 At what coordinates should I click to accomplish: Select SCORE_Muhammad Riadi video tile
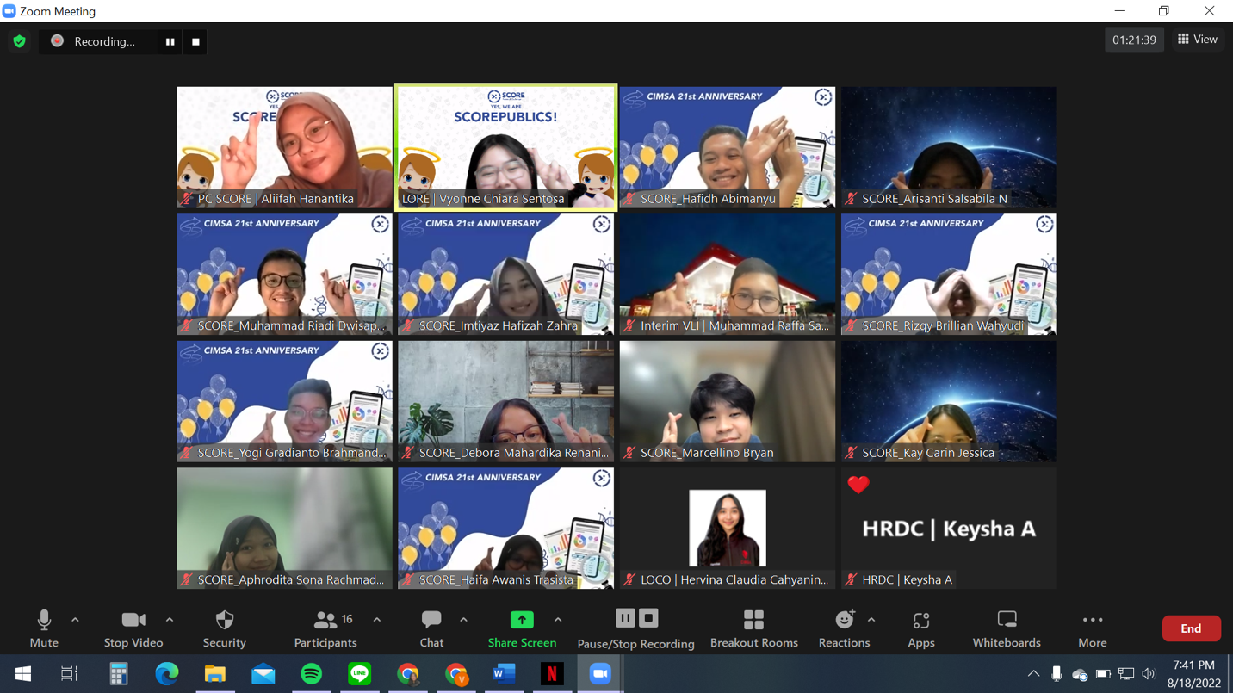(x=284, y=274)
